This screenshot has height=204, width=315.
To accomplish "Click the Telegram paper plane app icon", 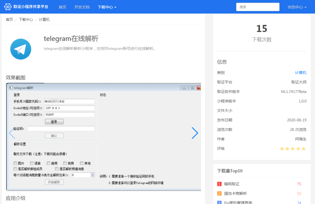I will [21, 49].
